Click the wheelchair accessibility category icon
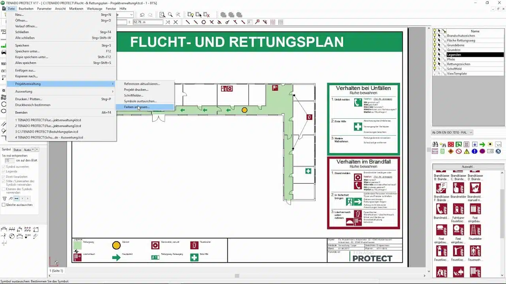The height and width of the screenshot is (284, 506). tap(498, 151)
